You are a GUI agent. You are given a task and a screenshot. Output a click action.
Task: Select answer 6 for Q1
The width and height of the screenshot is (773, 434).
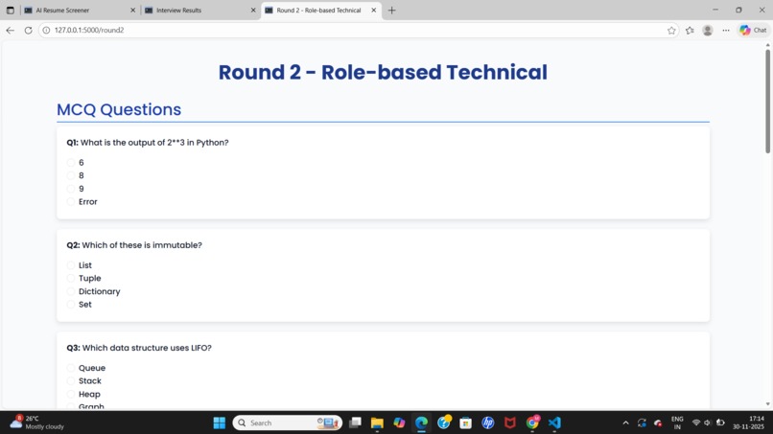pos(71,163)
